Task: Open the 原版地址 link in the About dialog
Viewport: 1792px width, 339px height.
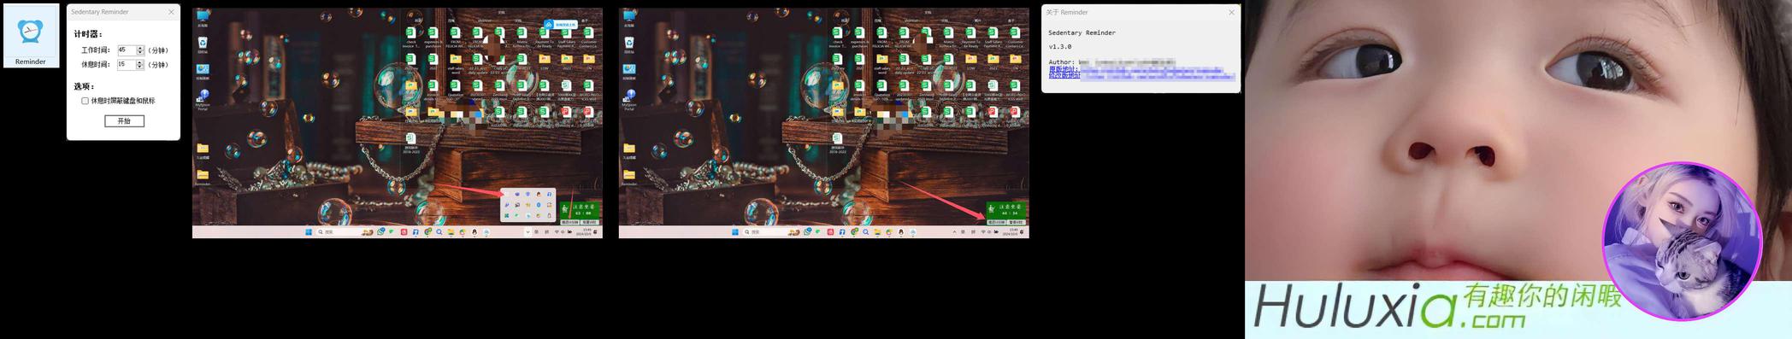Action: [1064, 69]
